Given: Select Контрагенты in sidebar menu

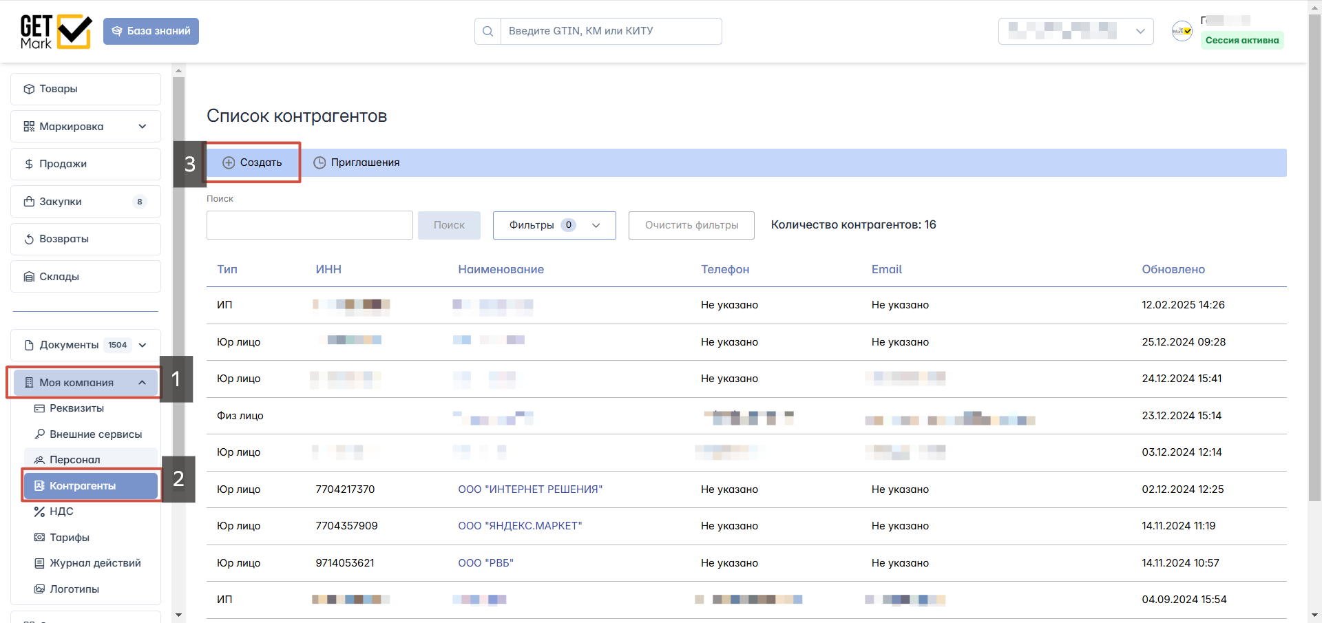Looking at the screenshot, I should click(91, 486).
